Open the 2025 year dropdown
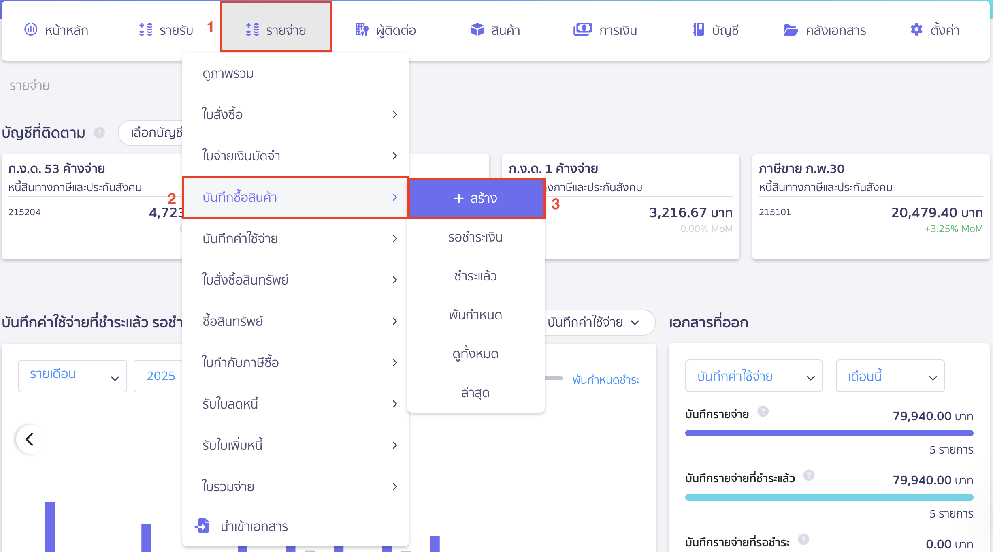 click(x=159, y=376)
